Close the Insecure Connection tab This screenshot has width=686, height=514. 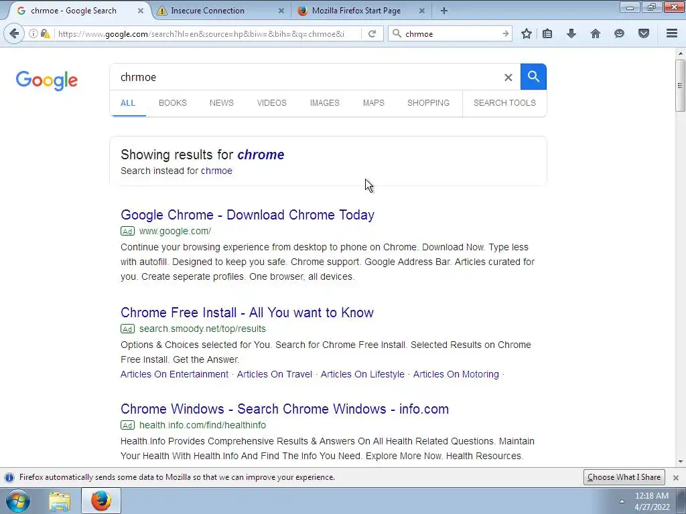pyautogui.click(x=281, y=11)
